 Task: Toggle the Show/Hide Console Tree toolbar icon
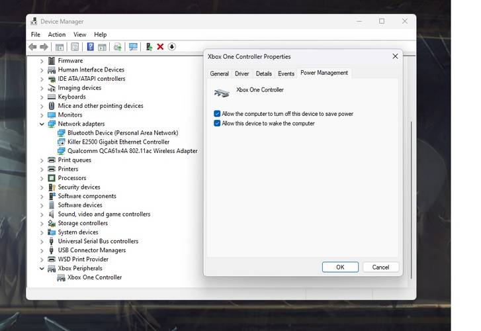click(60, 47)
